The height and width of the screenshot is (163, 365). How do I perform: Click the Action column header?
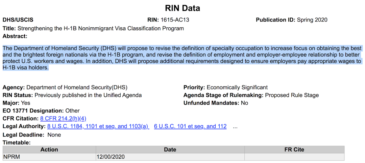[49, 150]
